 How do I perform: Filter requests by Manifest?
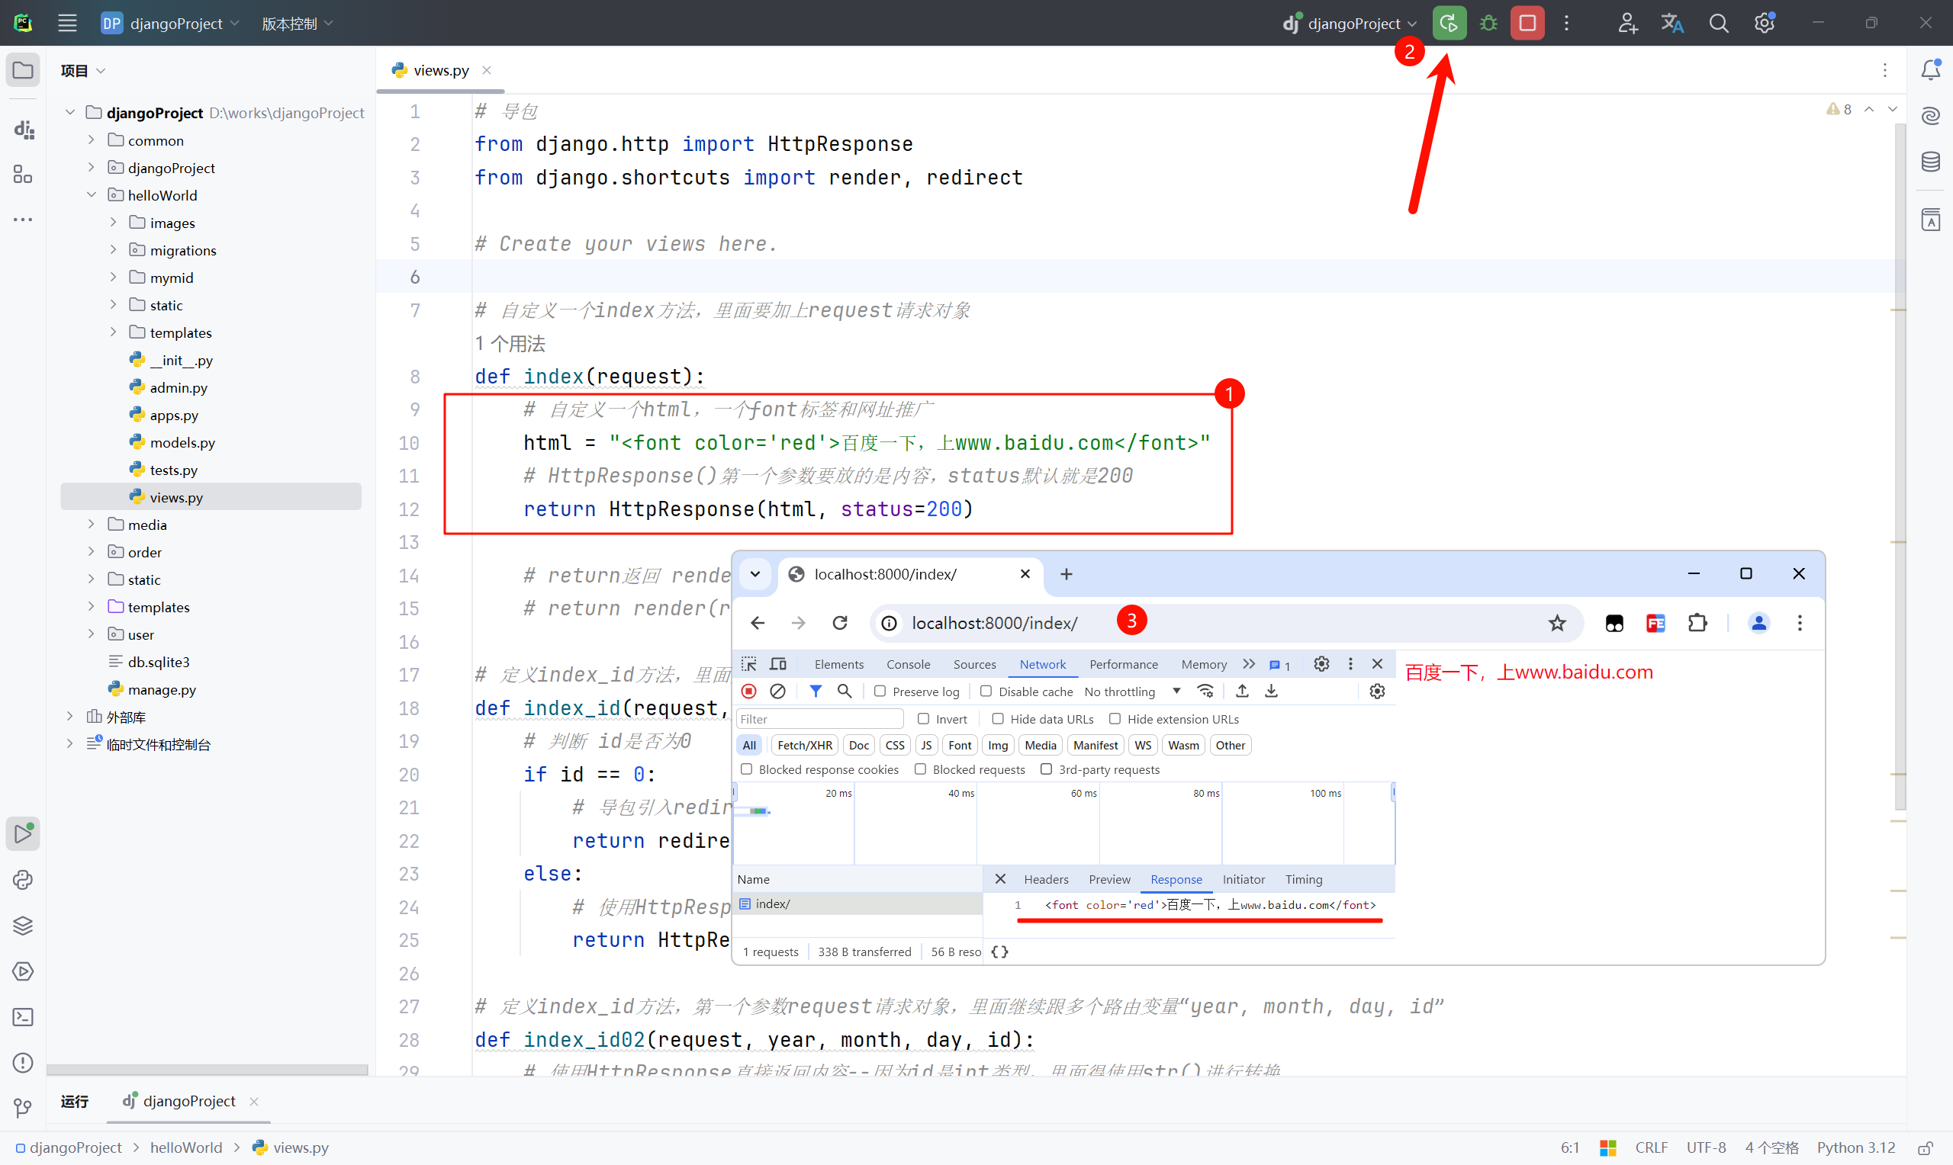[x=1095, y=745]
